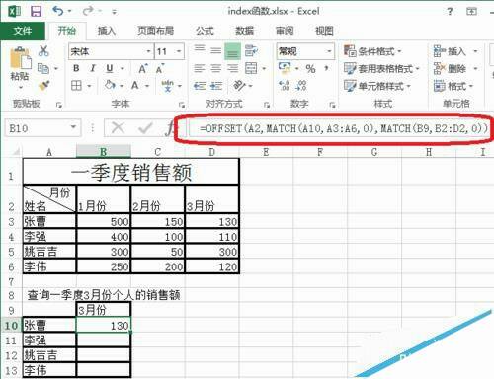This screenshot has width=494, height=379.
Task: Increase font size with larger A icon
Action: 142,69
